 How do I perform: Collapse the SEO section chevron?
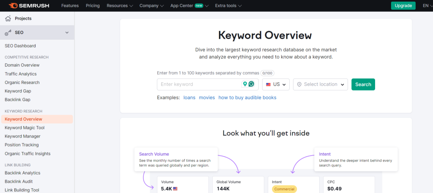coord(67,33)
